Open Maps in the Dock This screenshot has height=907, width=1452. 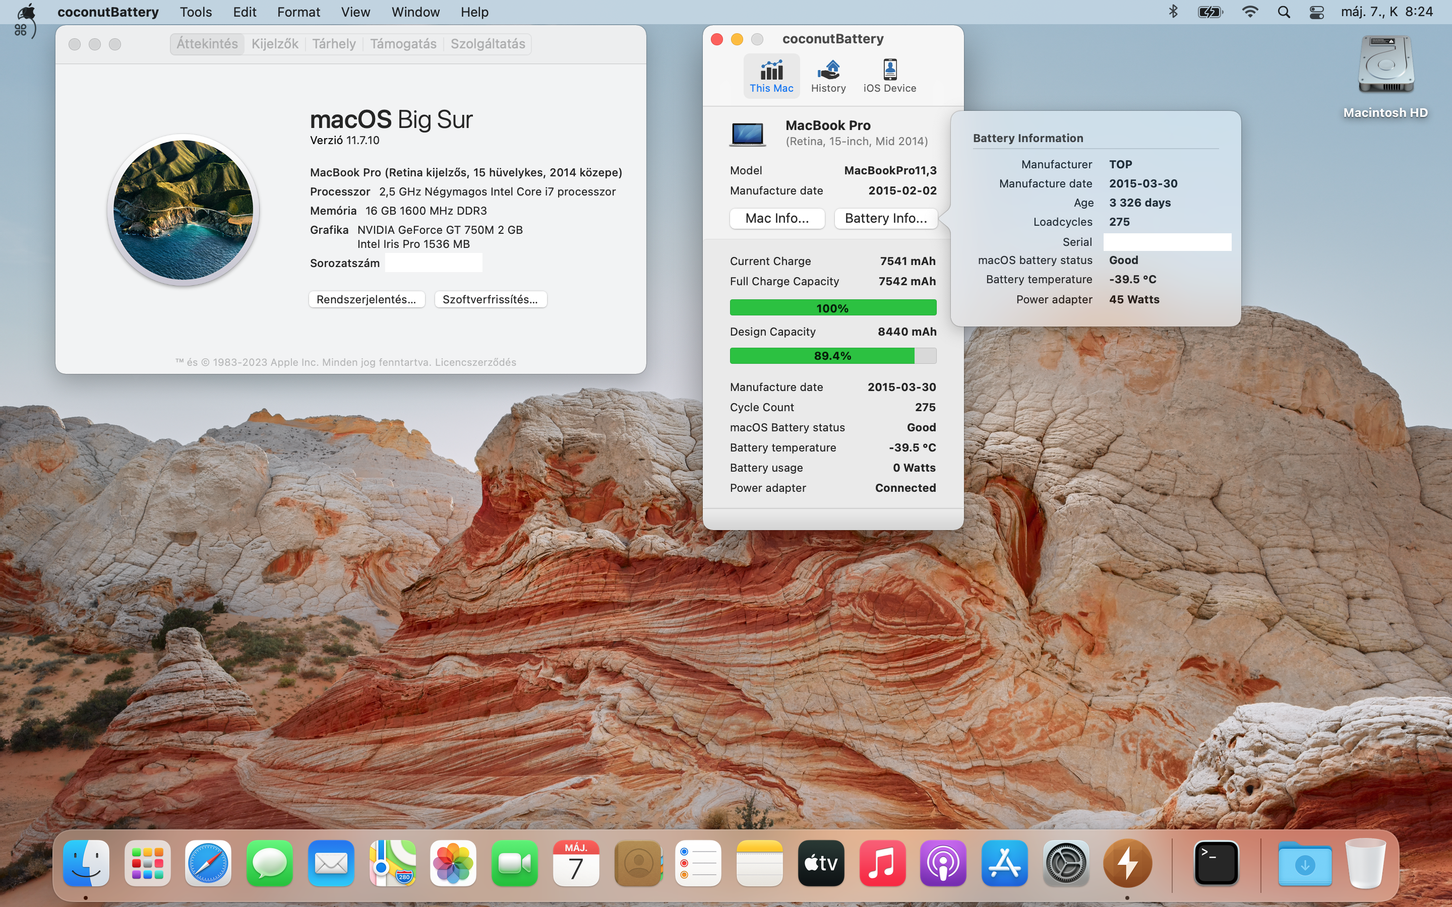pyautogui.click(x=392, y=863)
